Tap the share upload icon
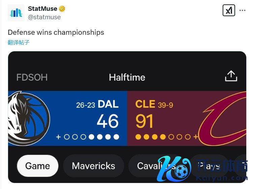 click(231, 76)
